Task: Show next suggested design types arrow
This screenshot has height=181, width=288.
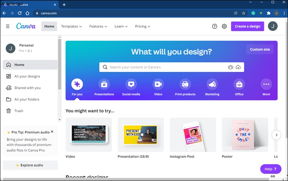Action: 276,135
